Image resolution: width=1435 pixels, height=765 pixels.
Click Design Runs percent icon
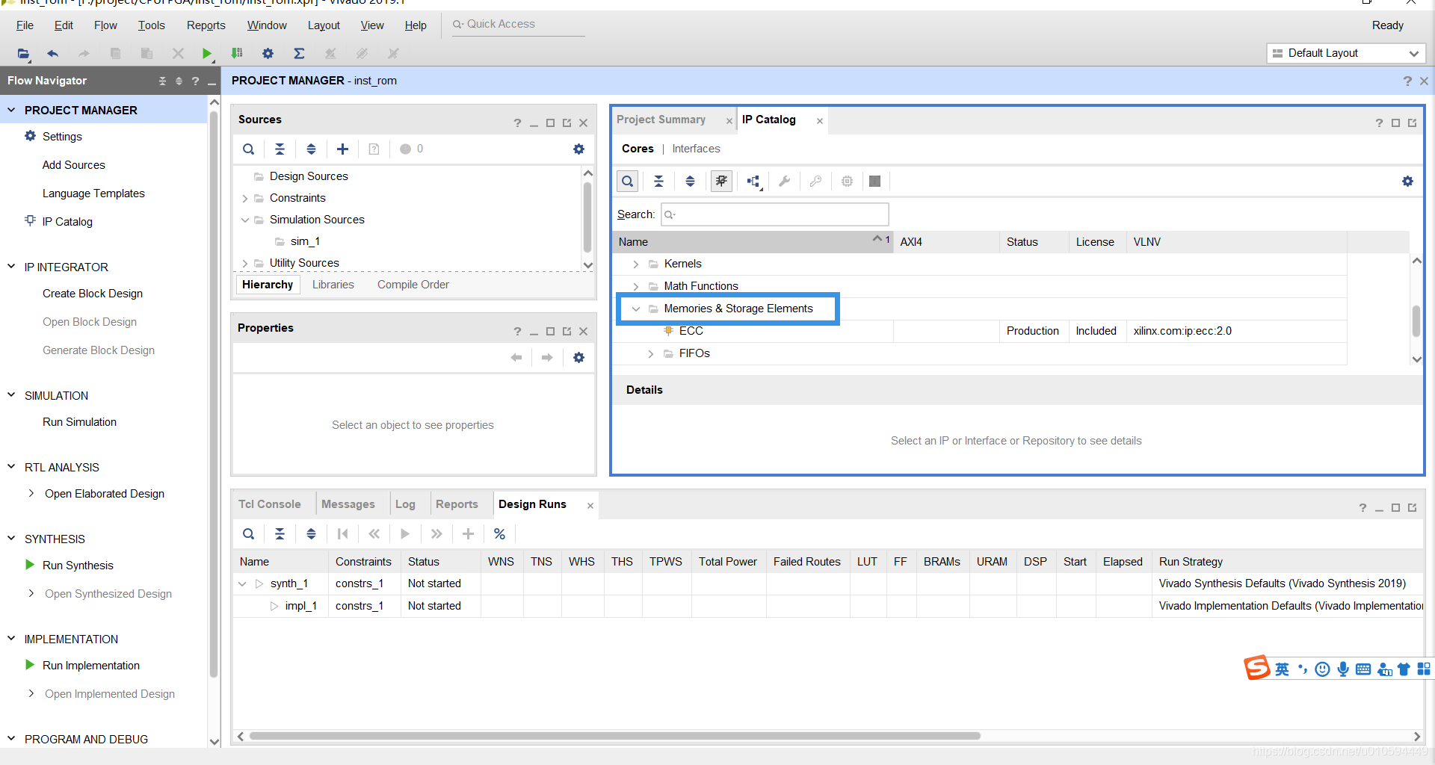pyautogui.click(x=499, y=533)
